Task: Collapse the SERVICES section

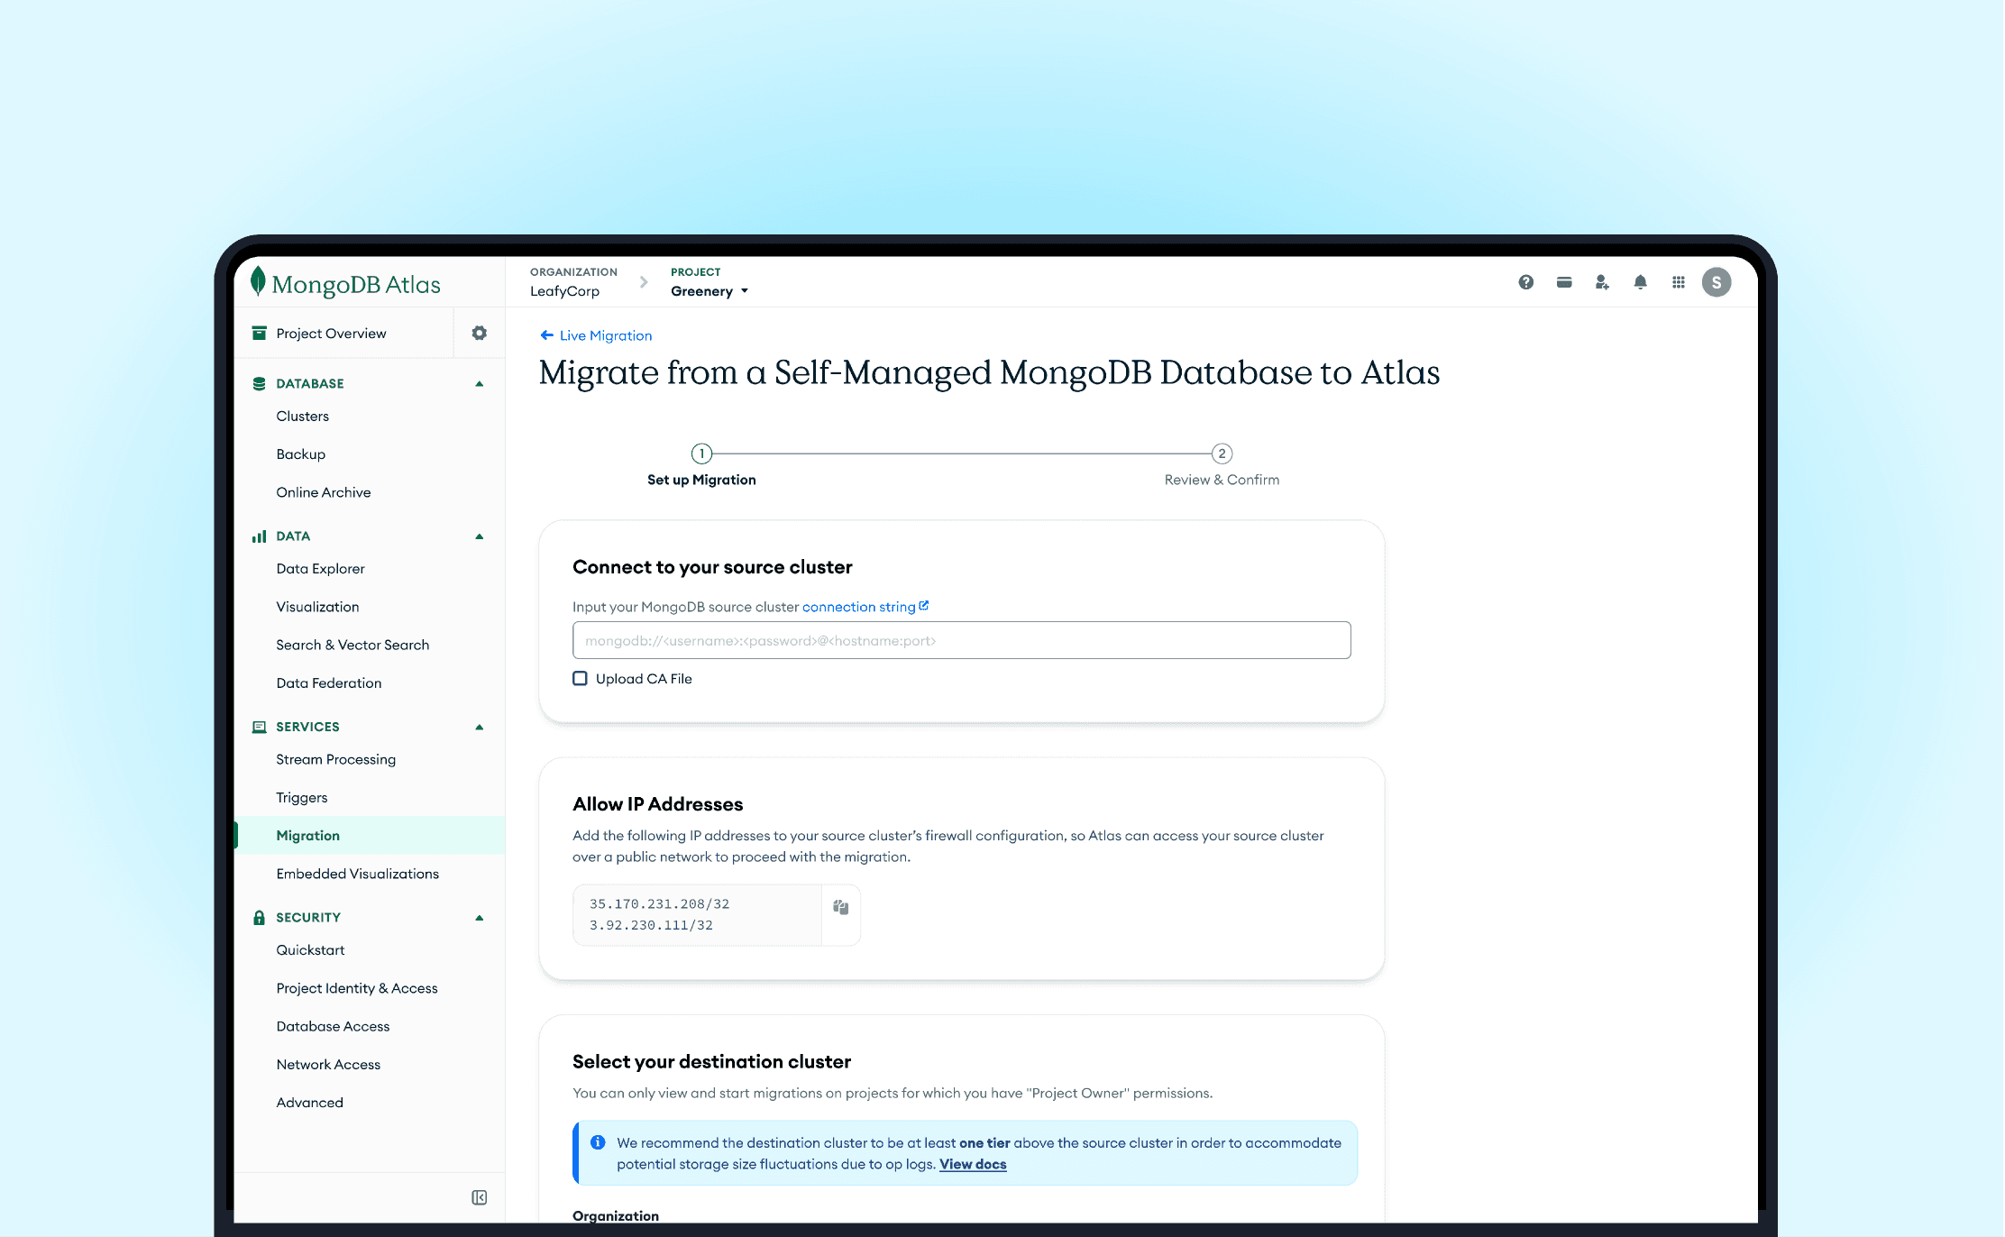Action: [479, 727]
